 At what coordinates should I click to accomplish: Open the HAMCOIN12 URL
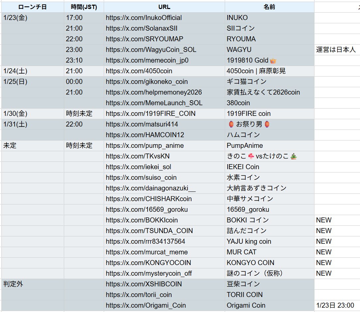pyautogui.click(x=145, y=135)
